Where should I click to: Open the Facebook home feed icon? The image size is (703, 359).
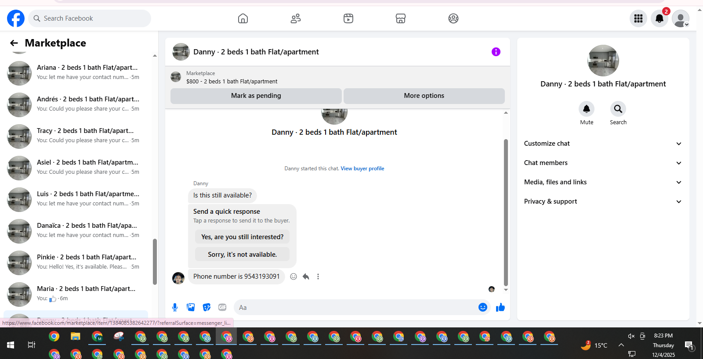click(x=243, y=18)
